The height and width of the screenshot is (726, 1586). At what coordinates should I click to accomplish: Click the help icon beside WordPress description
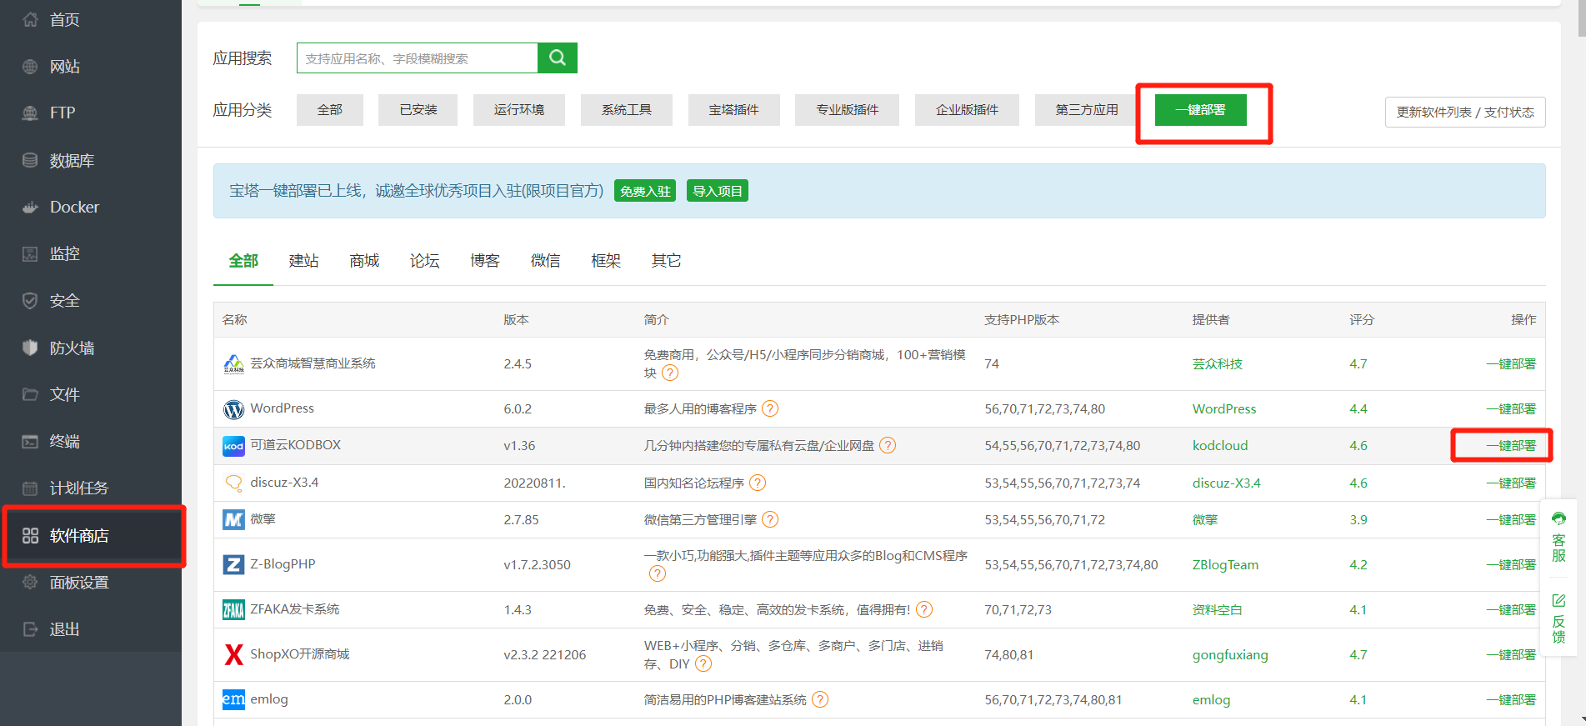click(770, 408)
